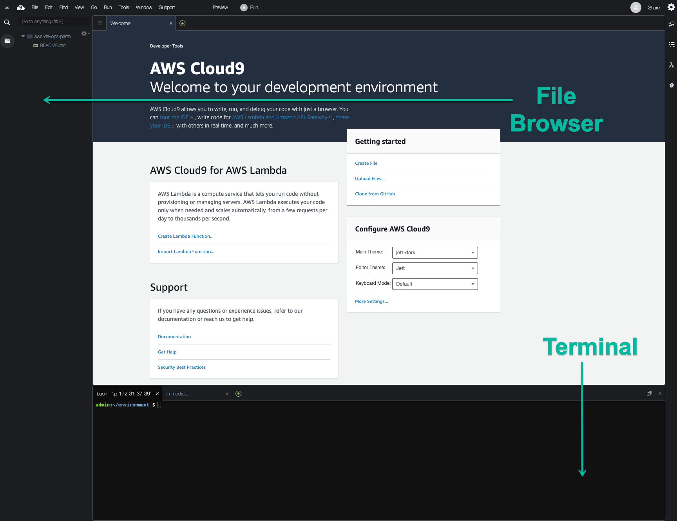Click the Get Help link
This screenshot has height=521, width=677.
[167, 352]
